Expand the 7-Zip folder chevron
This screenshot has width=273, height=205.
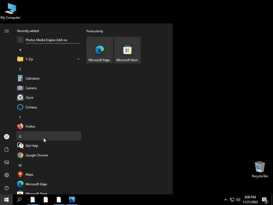[78, 59]
